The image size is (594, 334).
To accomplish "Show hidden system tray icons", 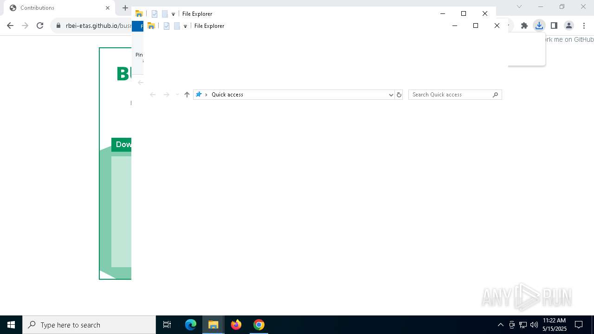I will click(500, 325).
